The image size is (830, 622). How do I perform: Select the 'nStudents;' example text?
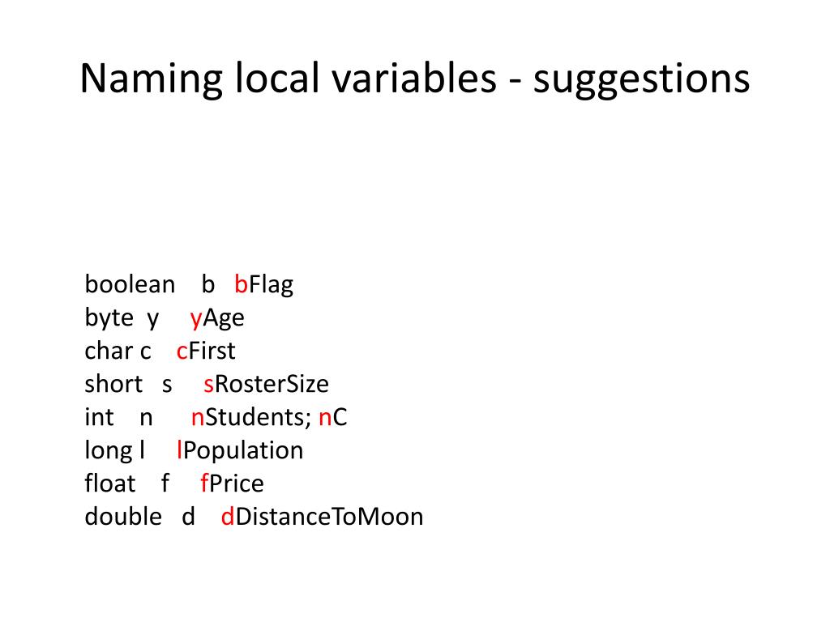pos(251,417)
